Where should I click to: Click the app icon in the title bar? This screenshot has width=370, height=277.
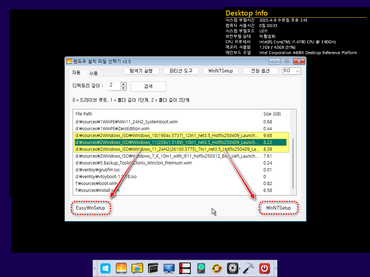click(69, 61)
